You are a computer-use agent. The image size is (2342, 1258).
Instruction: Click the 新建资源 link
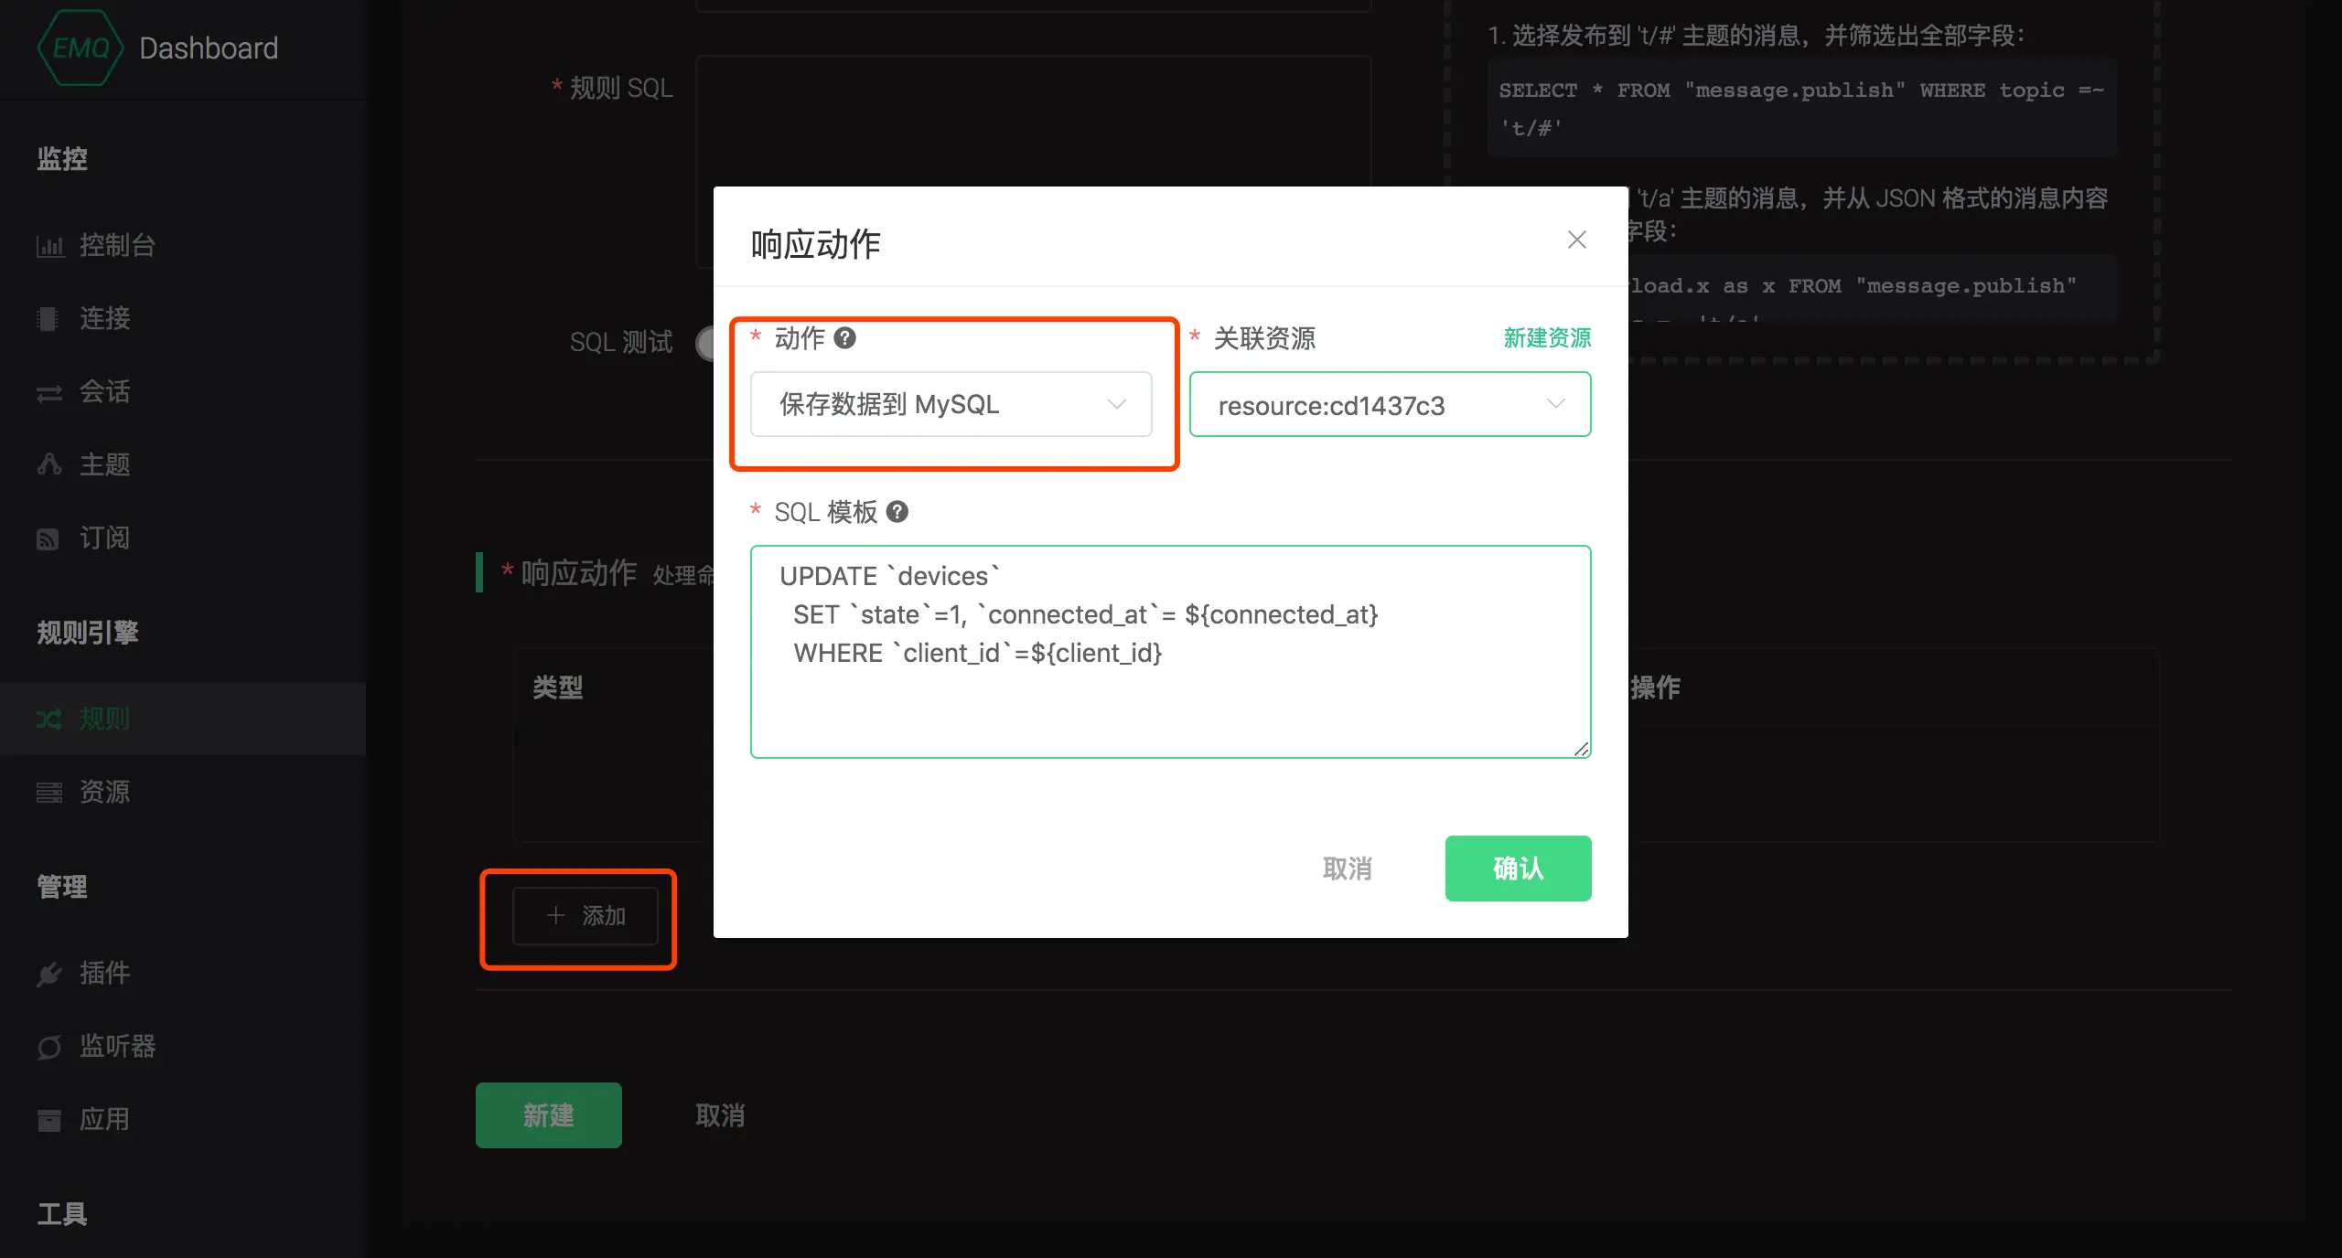(x=1546, y=338)
